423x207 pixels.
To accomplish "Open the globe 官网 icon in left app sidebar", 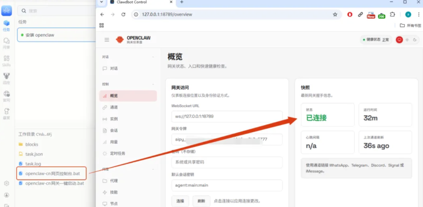I will 7,96.
